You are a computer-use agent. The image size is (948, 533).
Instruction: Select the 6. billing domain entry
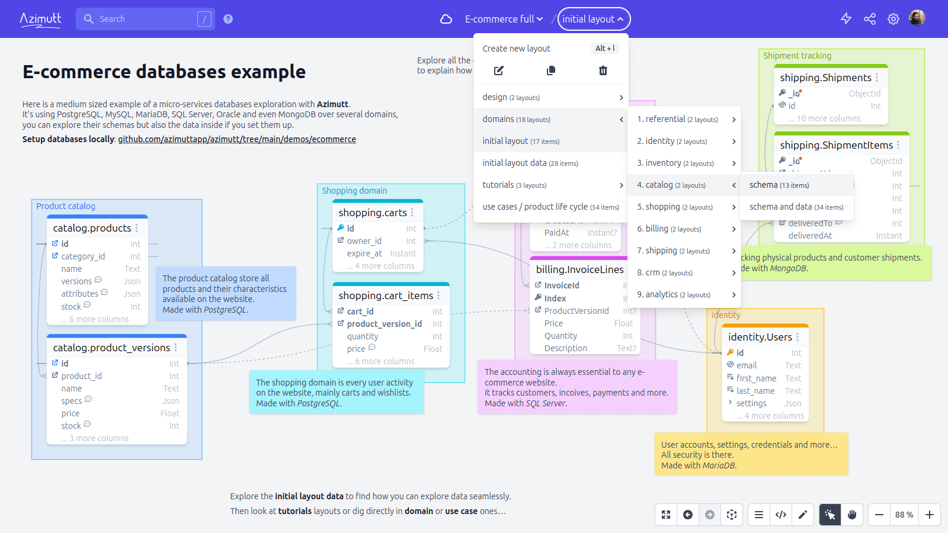[684, 229]
